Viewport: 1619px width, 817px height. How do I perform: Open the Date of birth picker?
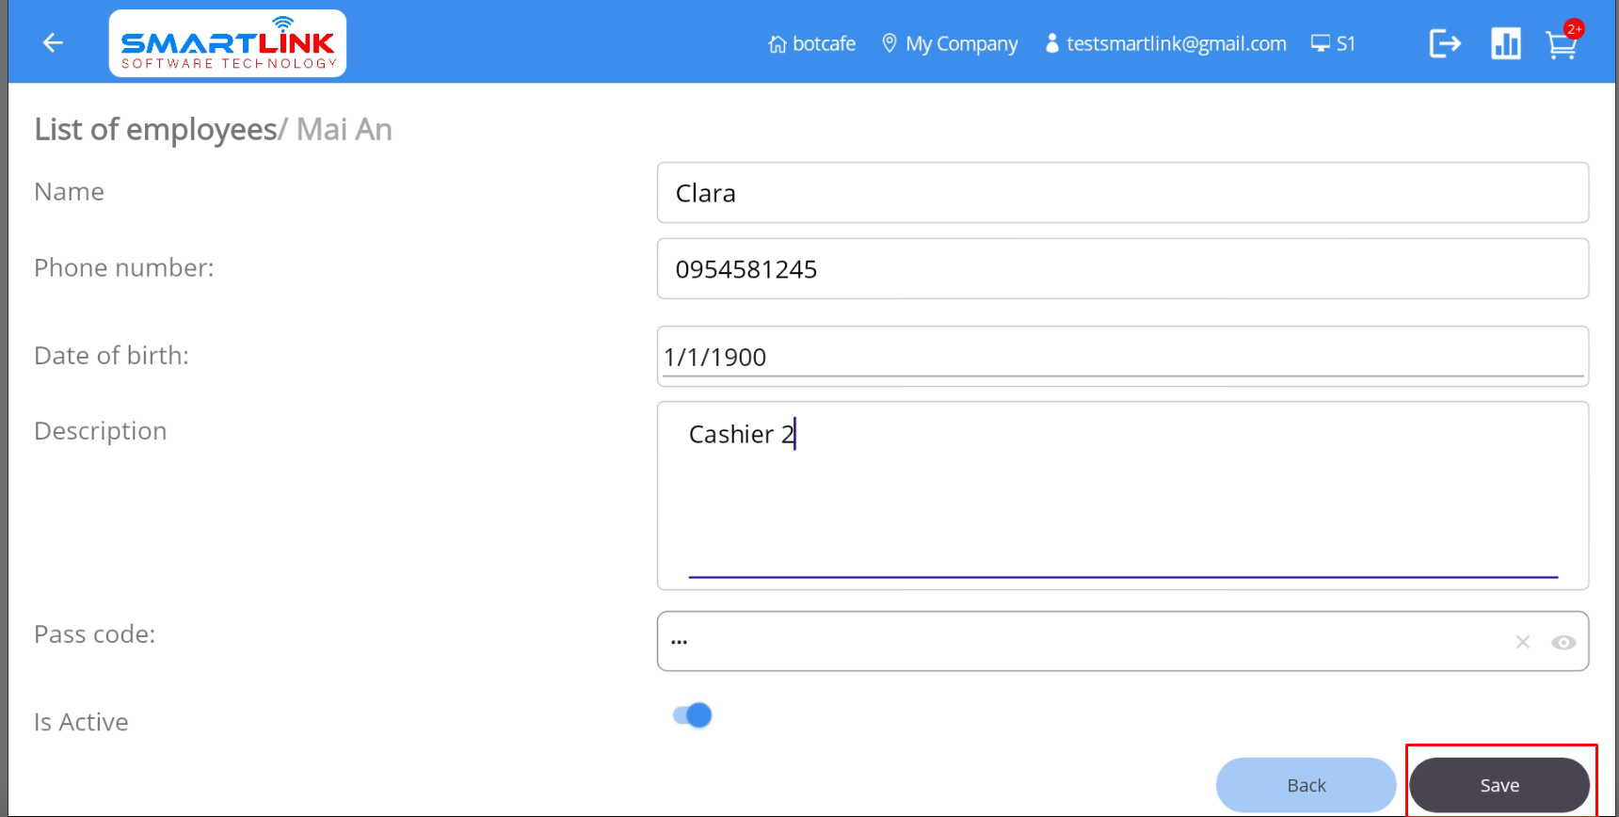pyautogui.click(x=1122, y=357)
